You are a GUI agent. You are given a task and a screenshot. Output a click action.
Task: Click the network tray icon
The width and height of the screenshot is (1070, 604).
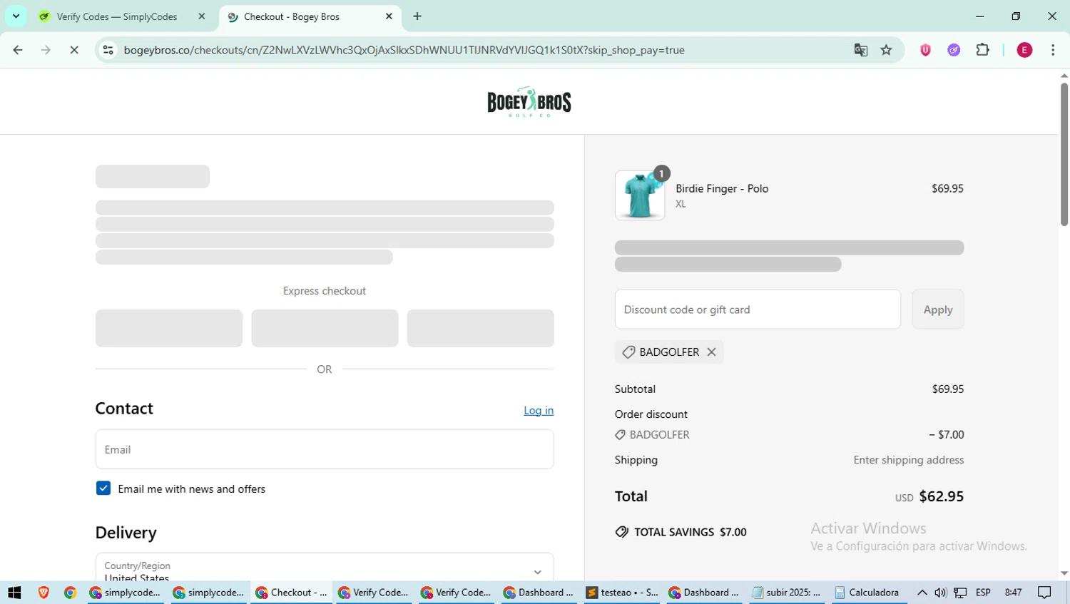[961, 593]
